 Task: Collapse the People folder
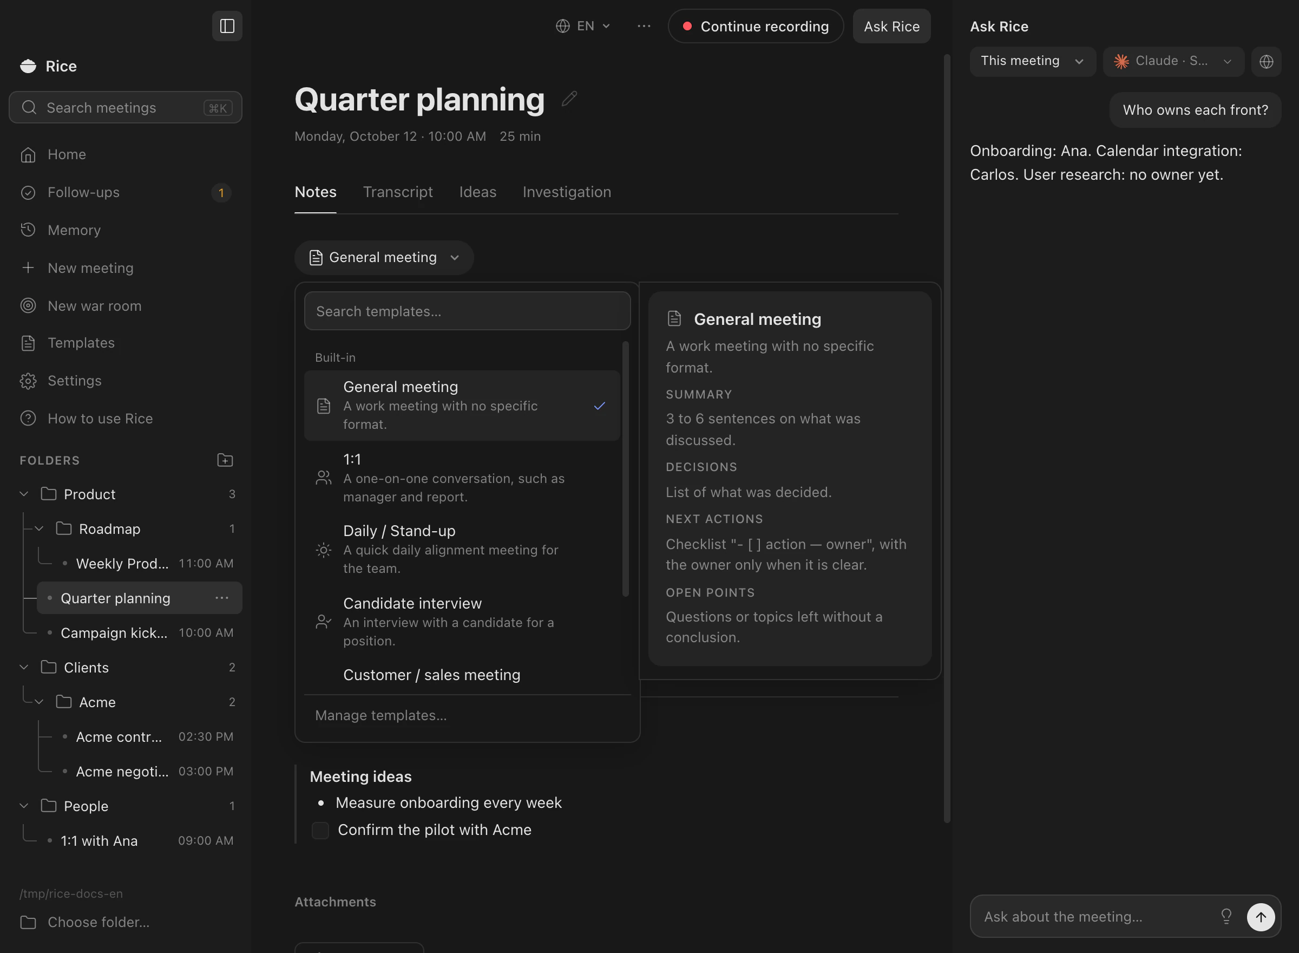click(x=24, y=805)
